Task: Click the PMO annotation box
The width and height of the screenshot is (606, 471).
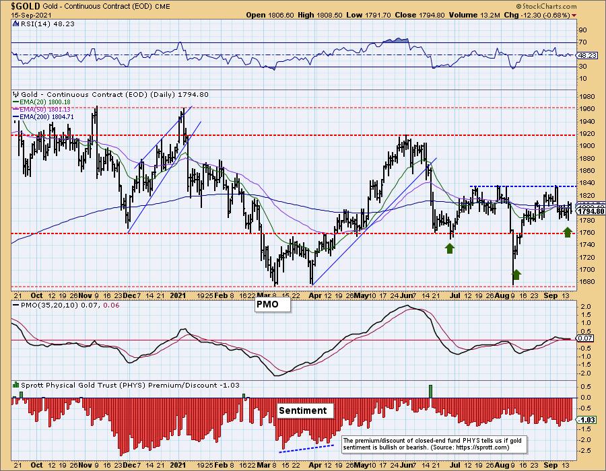Action: (x=272, y=304)
